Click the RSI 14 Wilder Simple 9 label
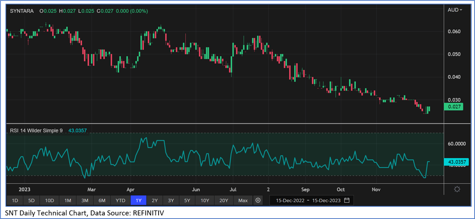The height and width of the screenshot is (219, 475). [x=34, y=130]
